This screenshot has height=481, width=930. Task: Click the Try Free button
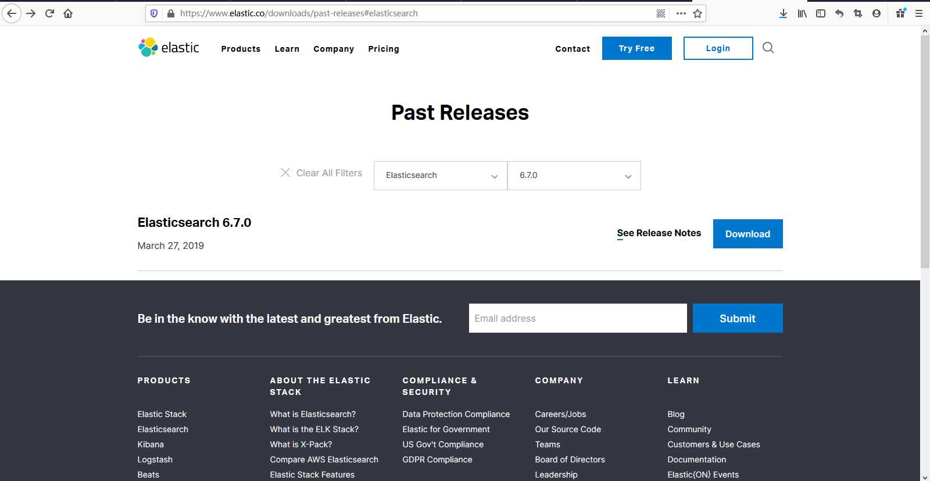(x=637, y=48)
